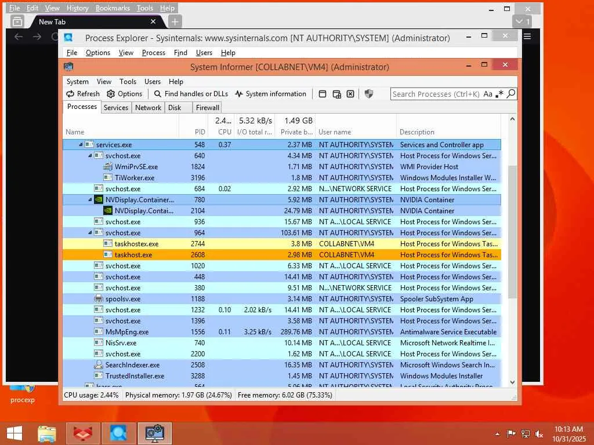Image resolution: width=594 pixels, height=445 pixels.
Task: Open the History menu in the browser
Action: 77,8
